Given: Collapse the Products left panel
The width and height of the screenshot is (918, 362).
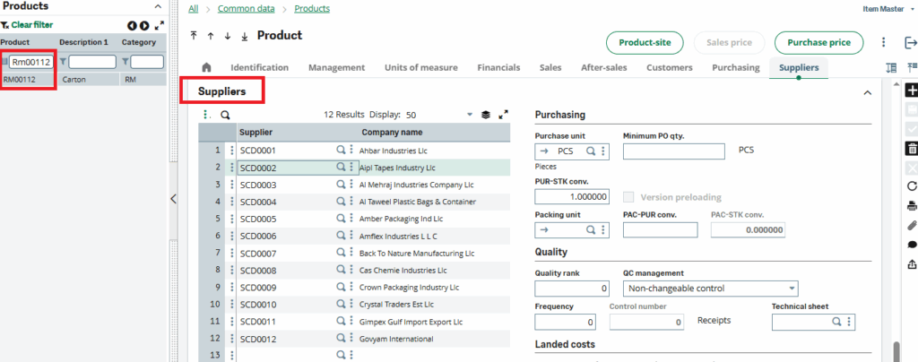Looking at the screenshot, I should coord(171,199).
